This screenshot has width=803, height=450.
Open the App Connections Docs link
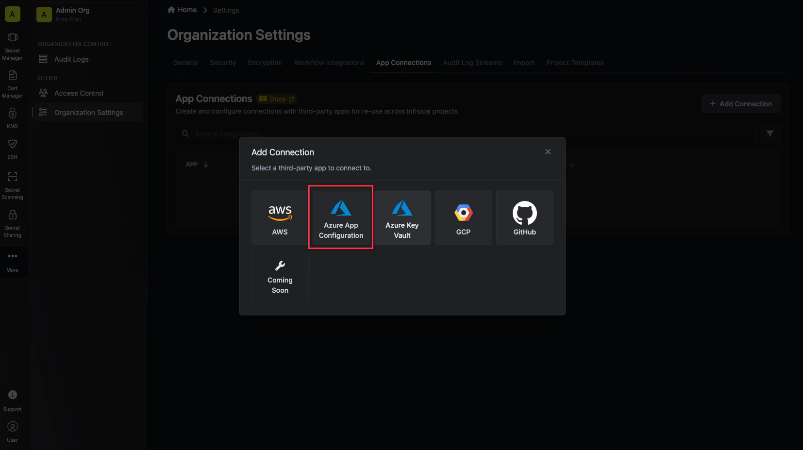(277, 99)
